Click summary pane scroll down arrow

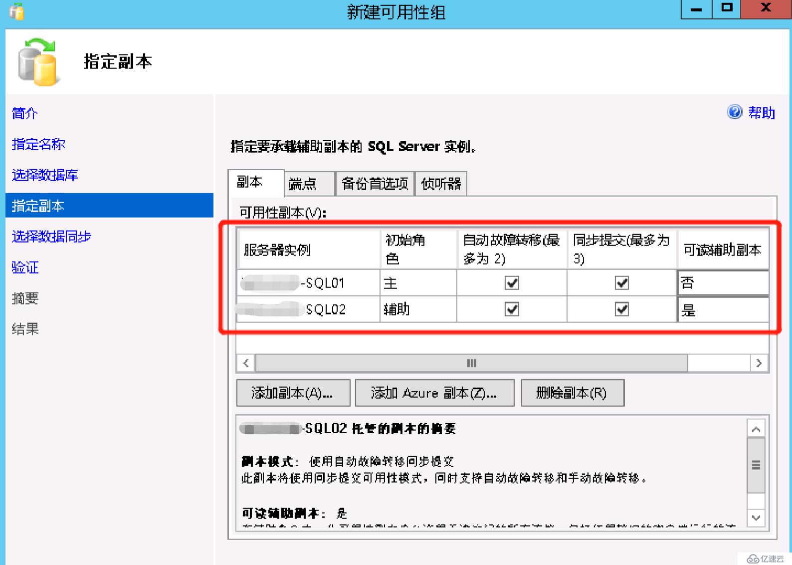(x=756, y=518)
